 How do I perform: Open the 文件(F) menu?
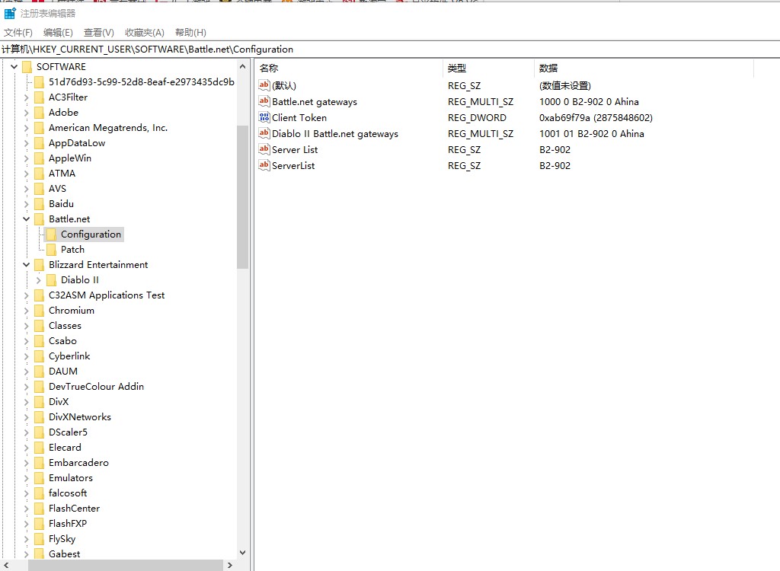pyautogui.click(x=18, y=32)
